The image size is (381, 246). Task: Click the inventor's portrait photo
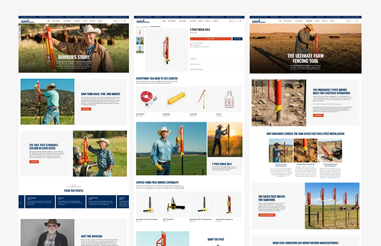(47, 233)
